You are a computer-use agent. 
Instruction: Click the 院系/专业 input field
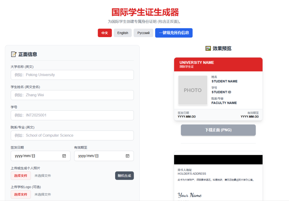pyautogui.click(x=72, y=136)
